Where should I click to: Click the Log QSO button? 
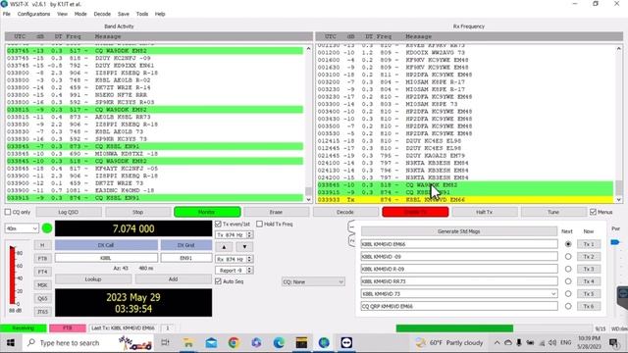[69, 212]
